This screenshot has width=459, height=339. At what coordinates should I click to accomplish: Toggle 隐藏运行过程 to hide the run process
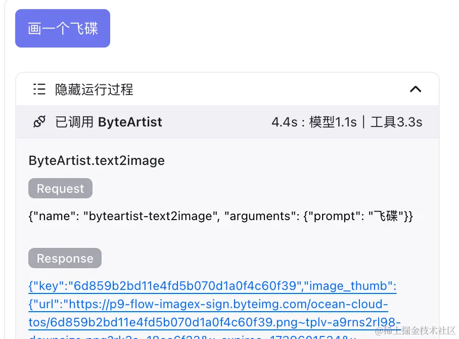(x=94, y=89)
